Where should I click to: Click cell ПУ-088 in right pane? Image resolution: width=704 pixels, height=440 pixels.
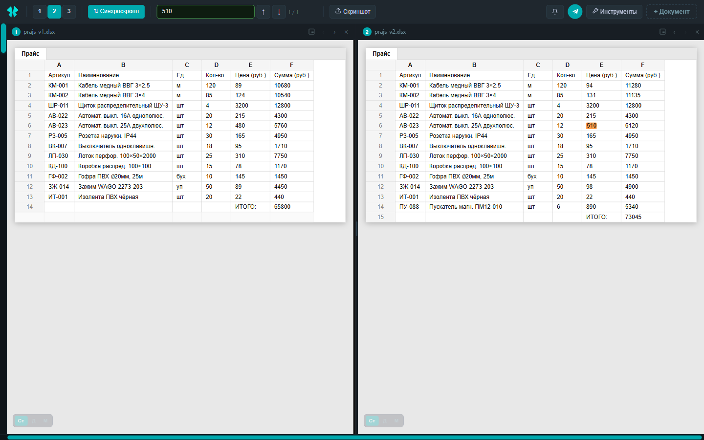(x=409, y=207)
